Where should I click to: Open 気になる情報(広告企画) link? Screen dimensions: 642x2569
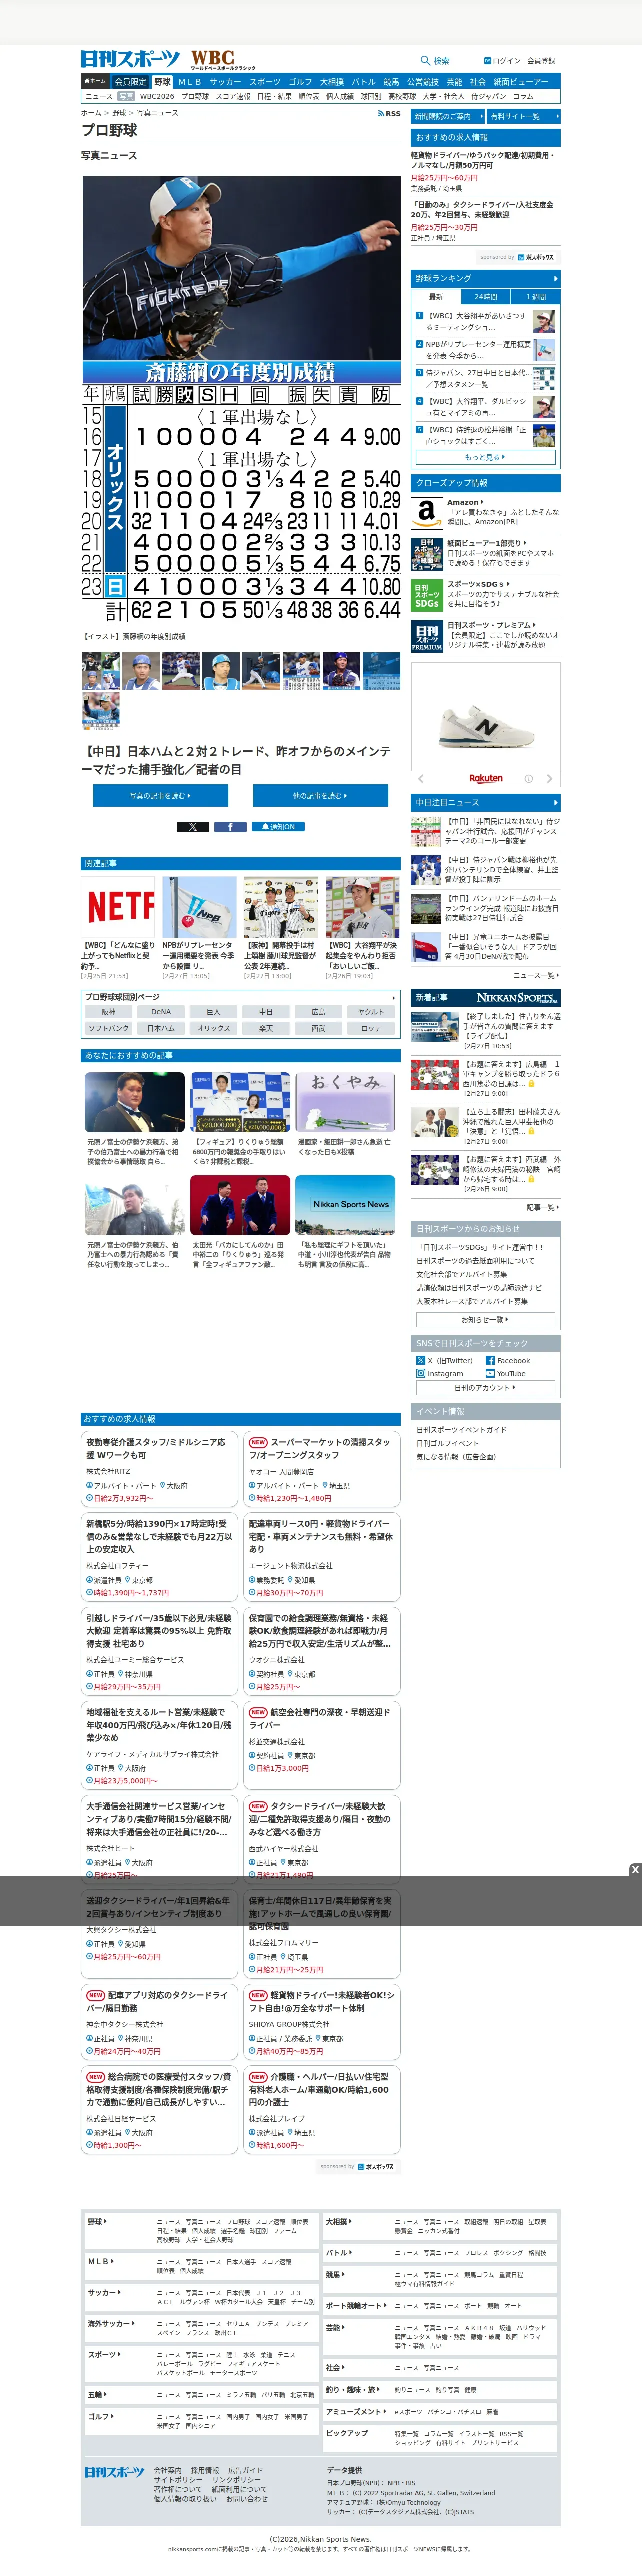(456, 1457)
